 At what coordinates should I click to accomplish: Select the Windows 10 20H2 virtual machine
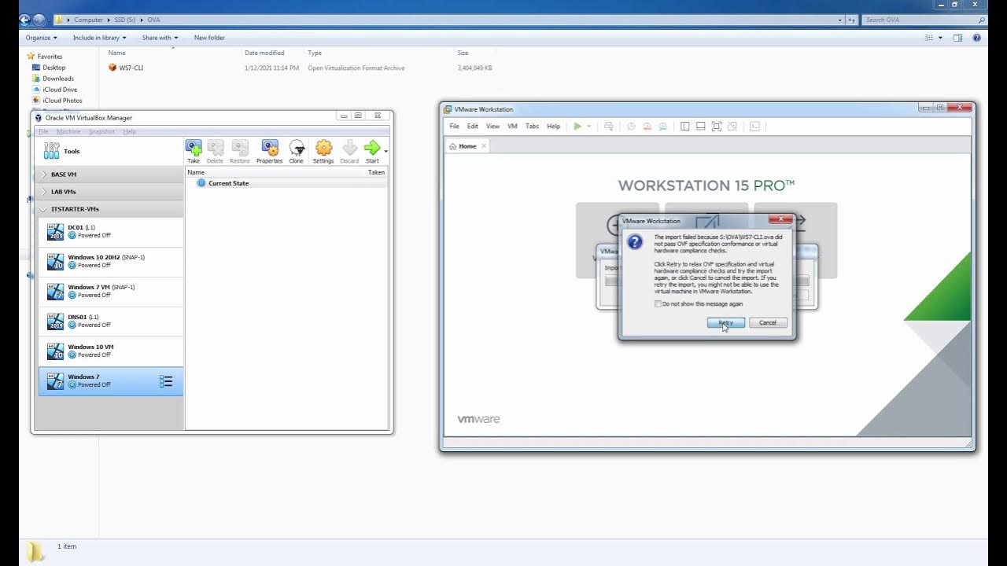click(x=111, y=261)
